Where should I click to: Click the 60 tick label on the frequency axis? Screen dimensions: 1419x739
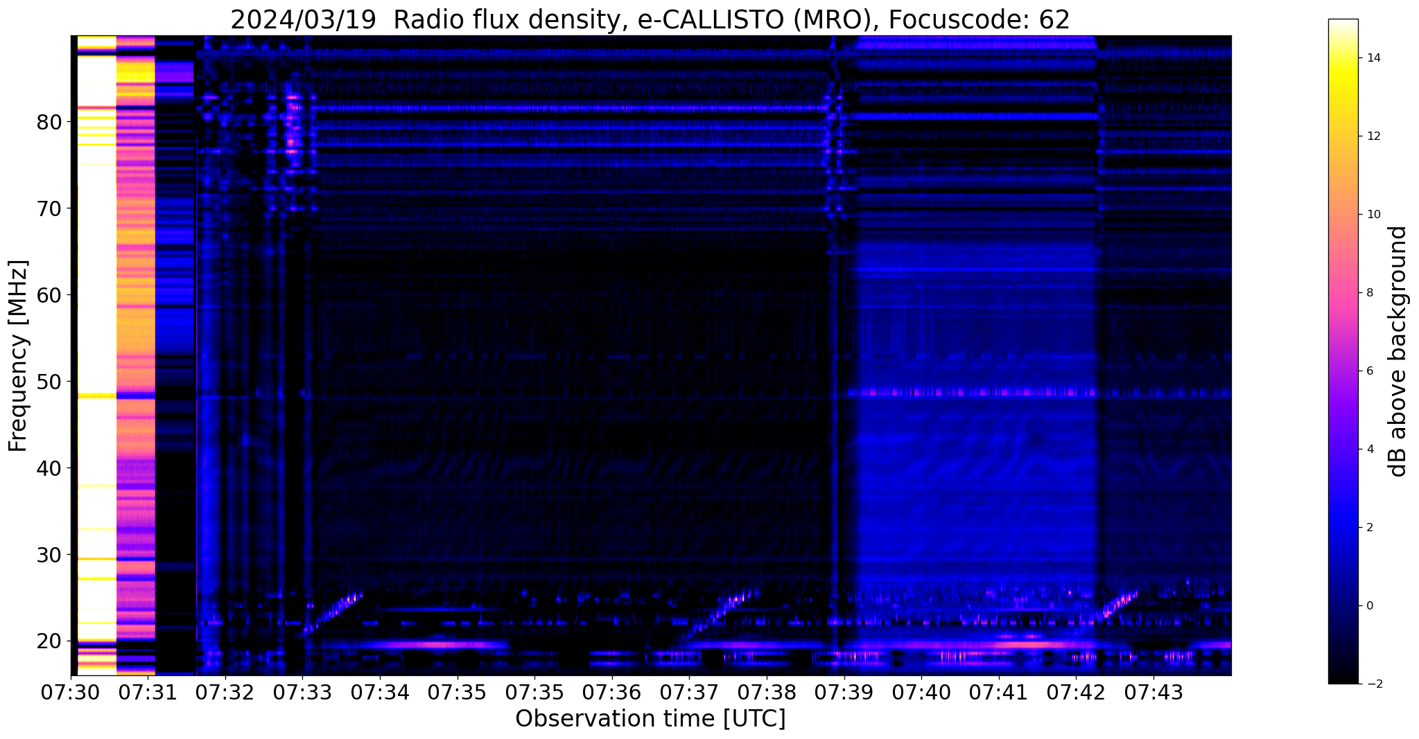tap(49, 295)
